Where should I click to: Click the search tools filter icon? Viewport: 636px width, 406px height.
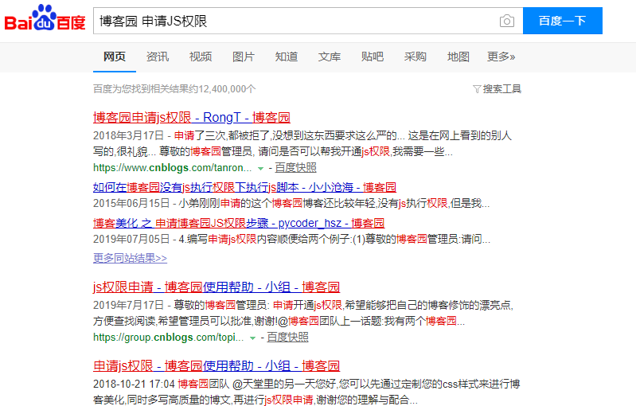pyautogui.click(x=477, y=89)
